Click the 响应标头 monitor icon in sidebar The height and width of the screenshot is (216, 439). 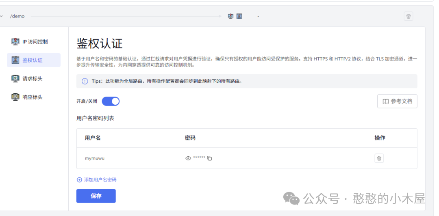click(x=15, y=97)
